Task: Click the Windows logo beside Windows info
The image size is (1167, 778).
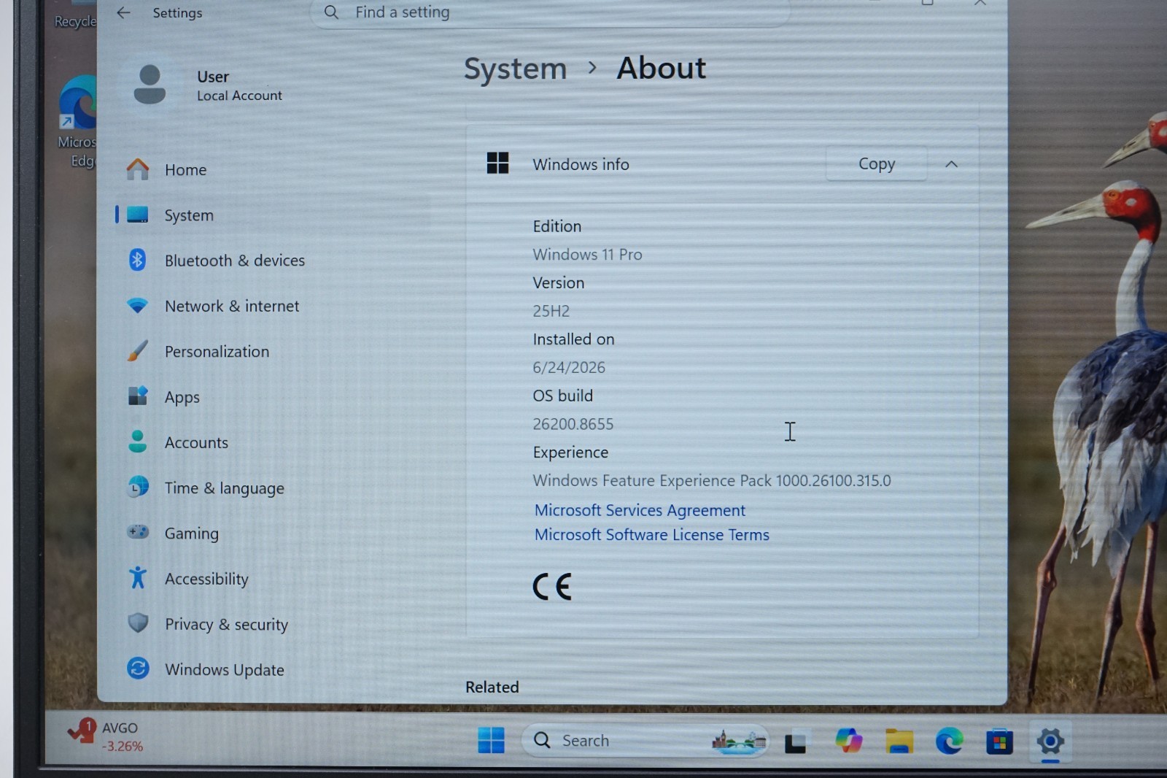Action: [497, 163]
